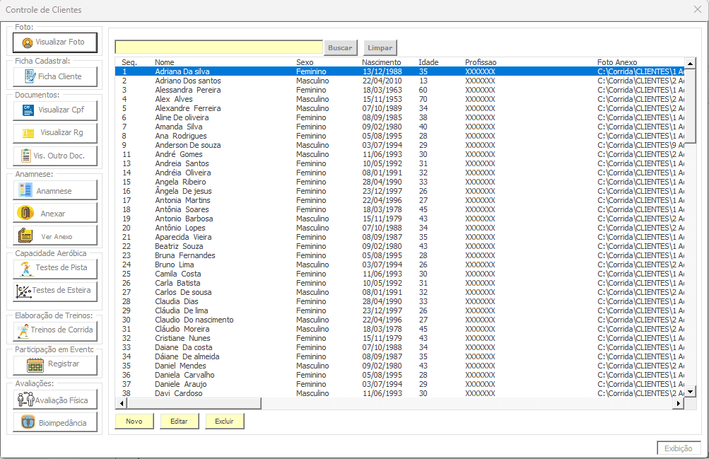The image size is (709, 459).
Task: Click the Idade column header
Action: tap(428, 62)
